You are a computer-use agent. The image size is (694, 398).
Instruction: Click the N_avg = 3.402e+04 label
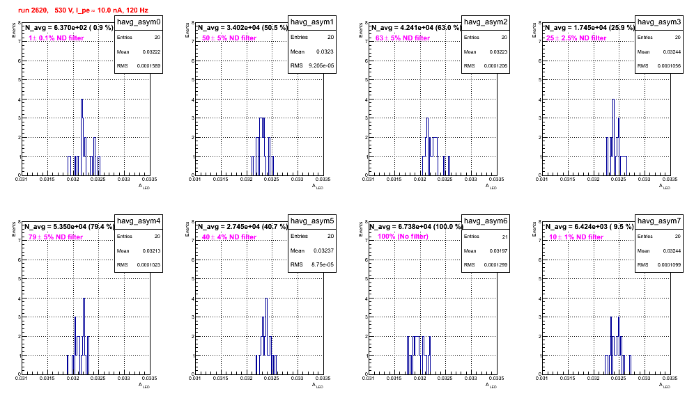[242, 27]
